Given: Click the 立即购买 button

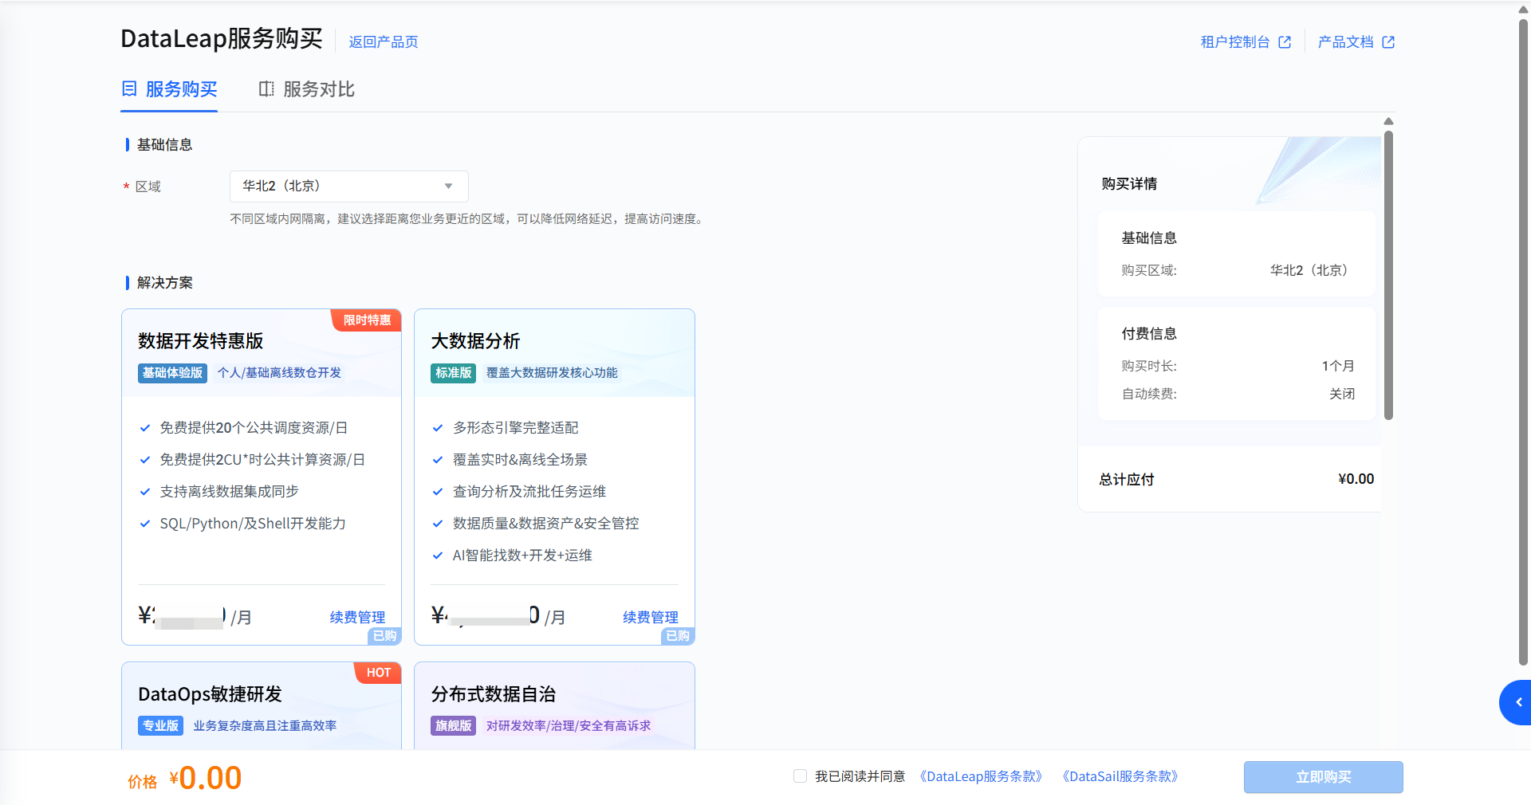Looking at the screenshot, I should point(1324,777).
